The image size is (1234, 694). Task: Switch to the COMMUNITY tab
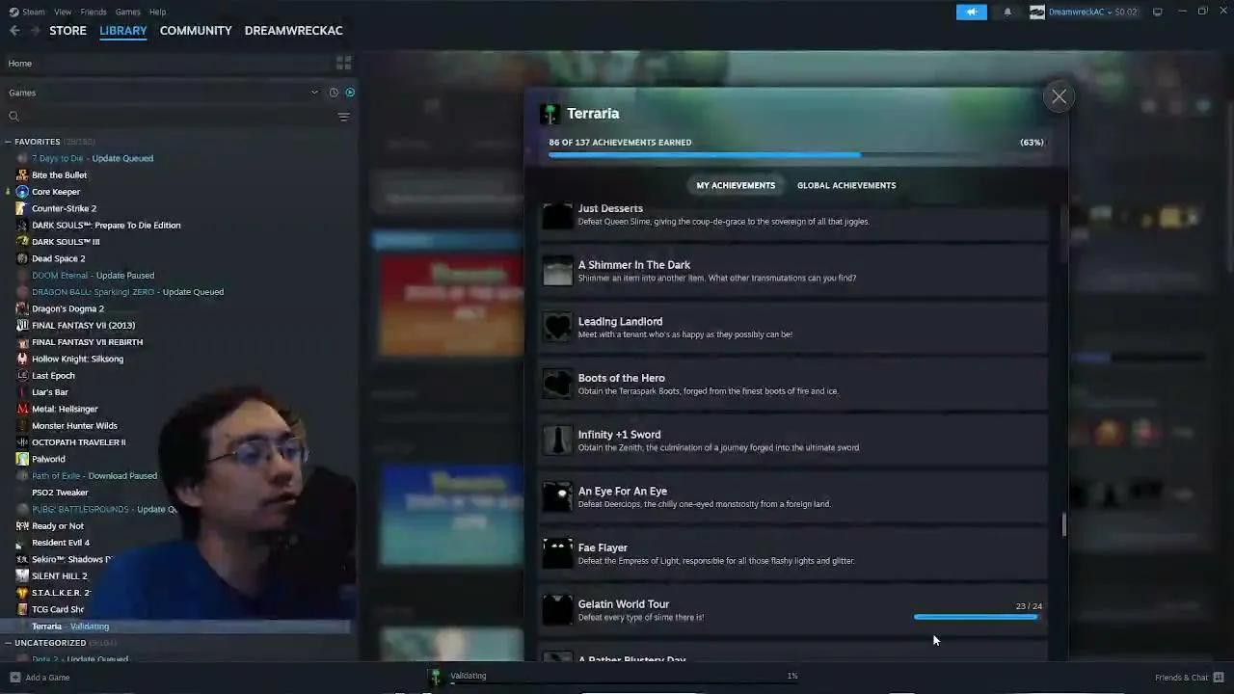point(196,31)
